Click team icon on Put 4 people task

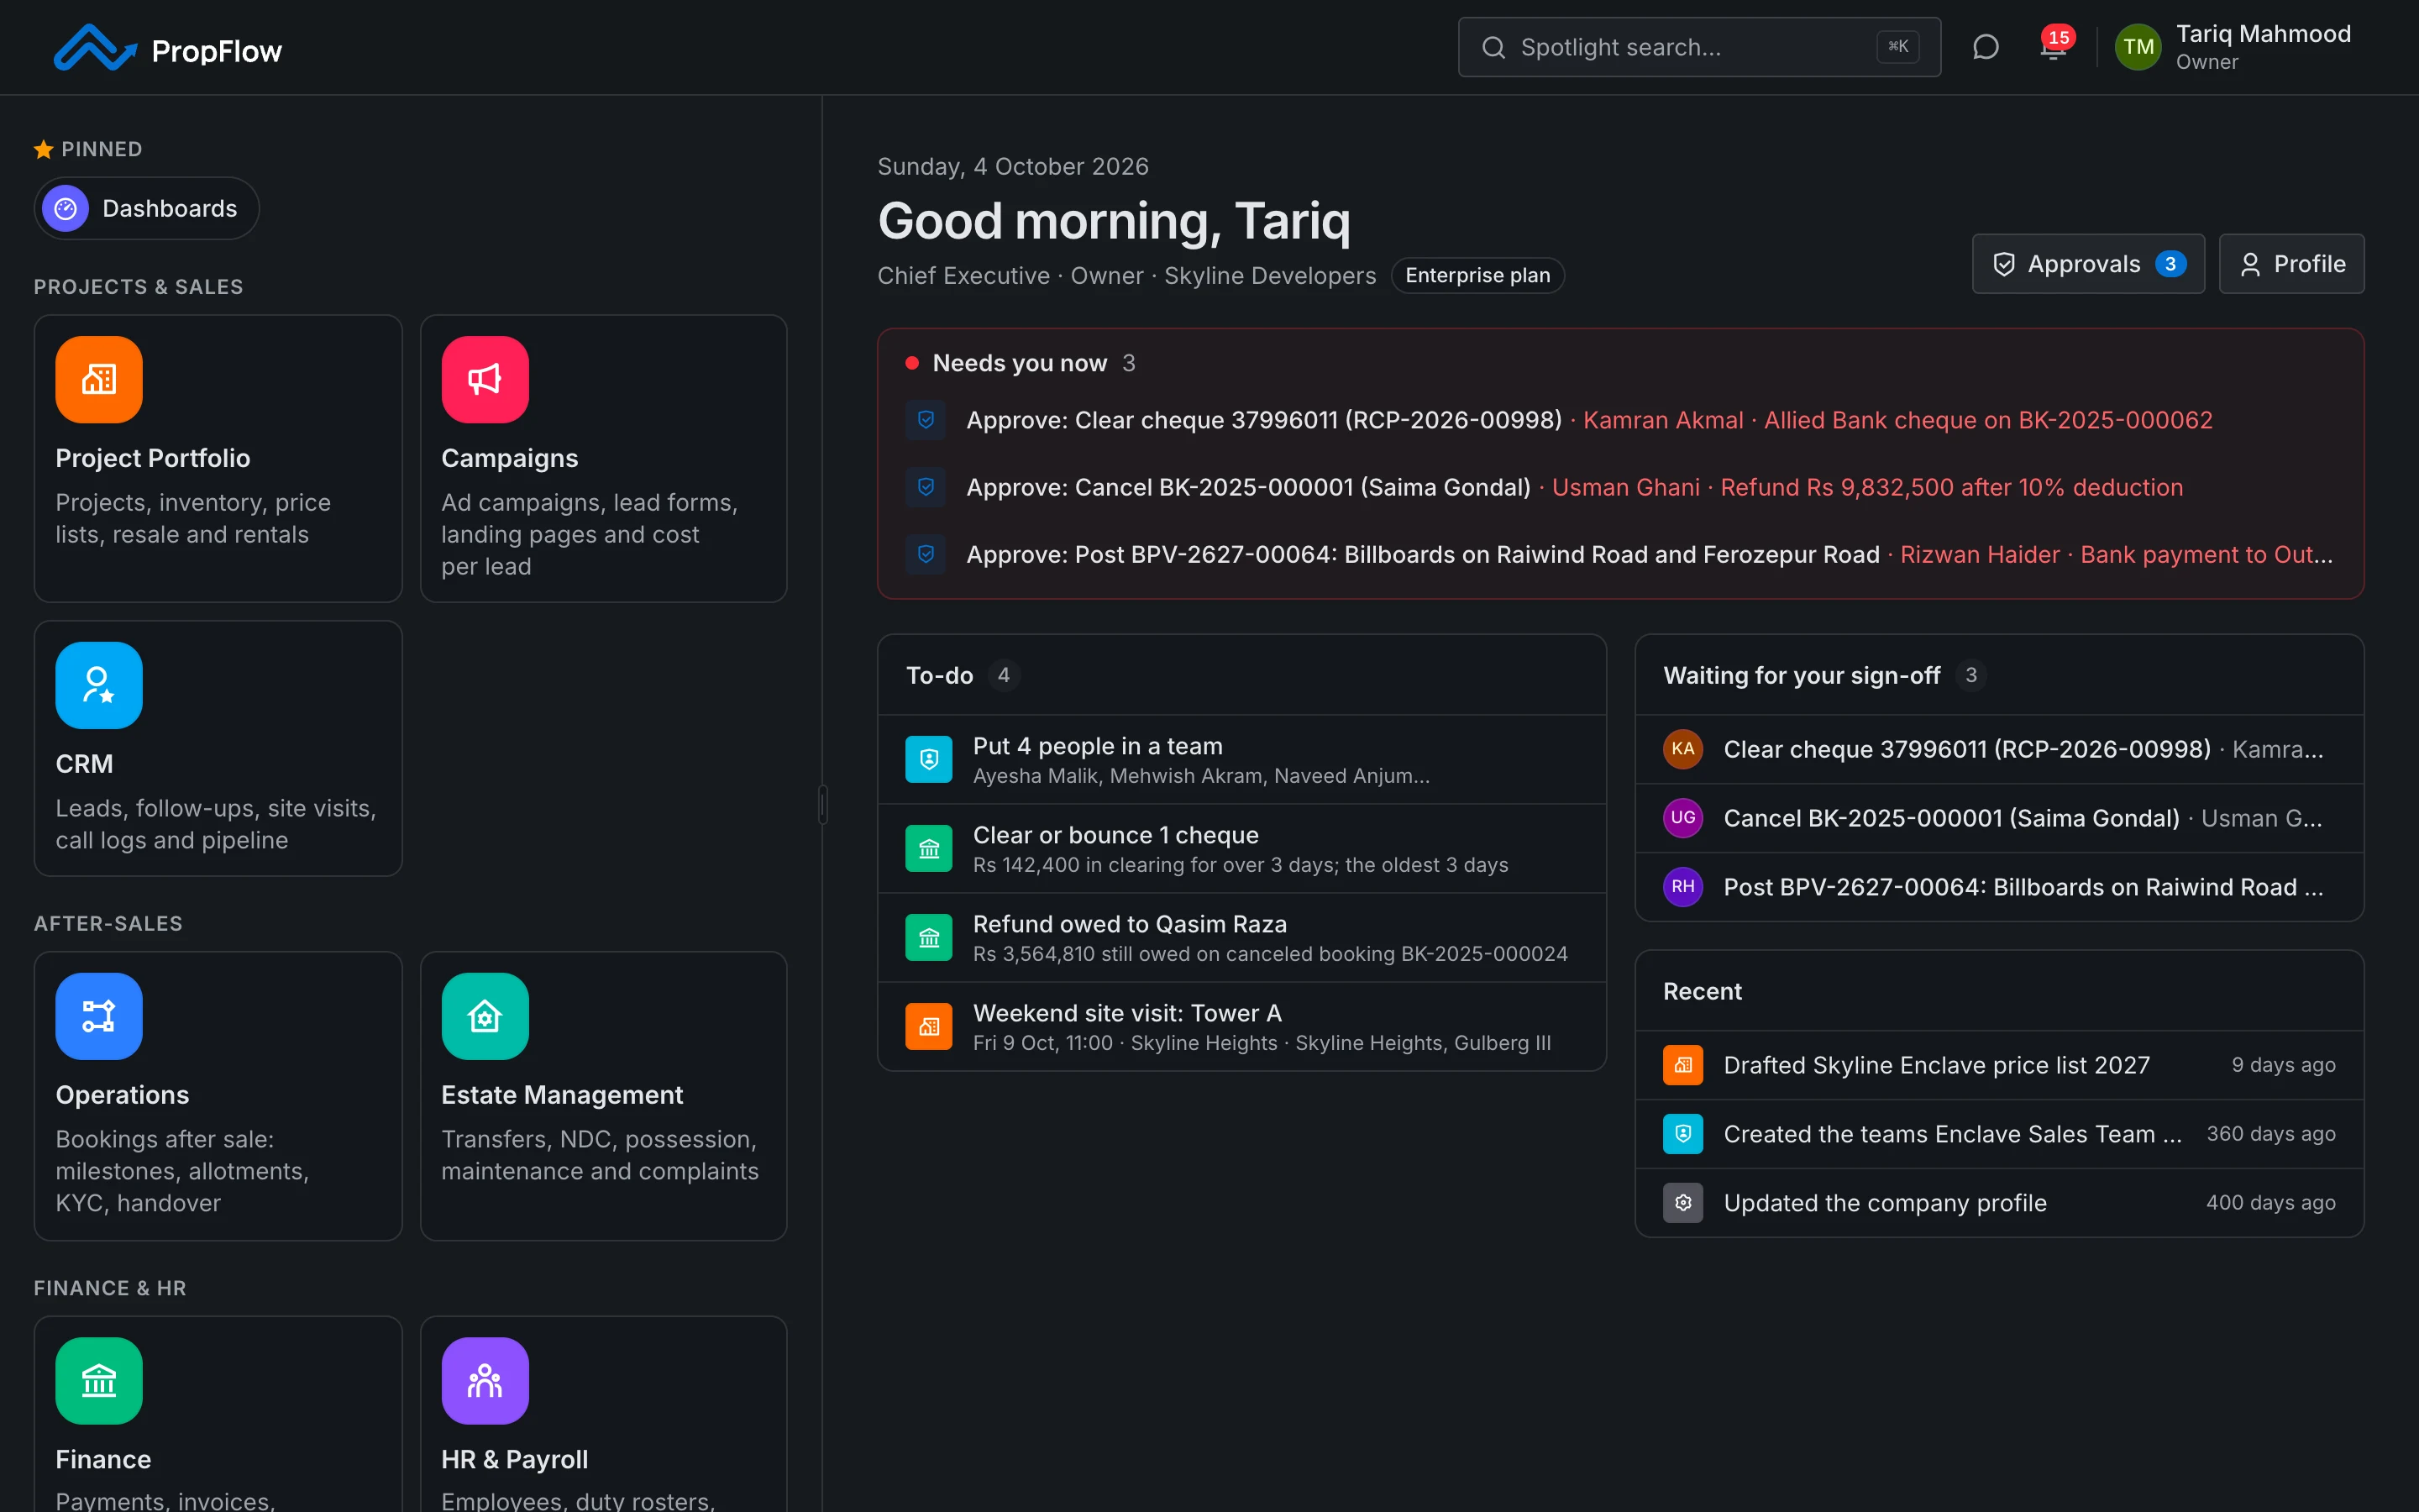coord(929,759)
